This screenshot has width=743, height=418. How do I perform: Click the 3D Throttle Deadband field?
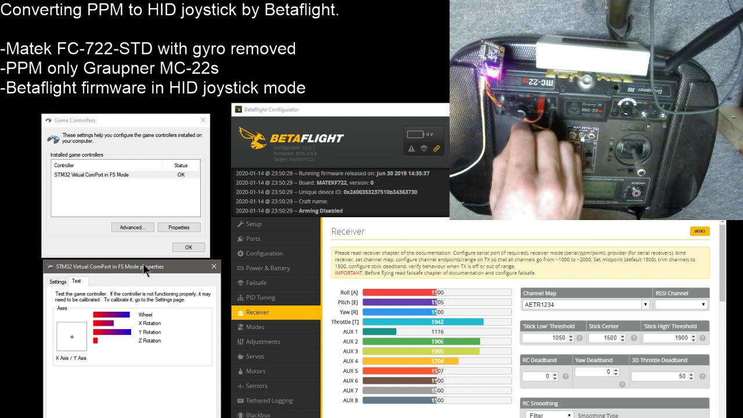click(x=663, y=376)
